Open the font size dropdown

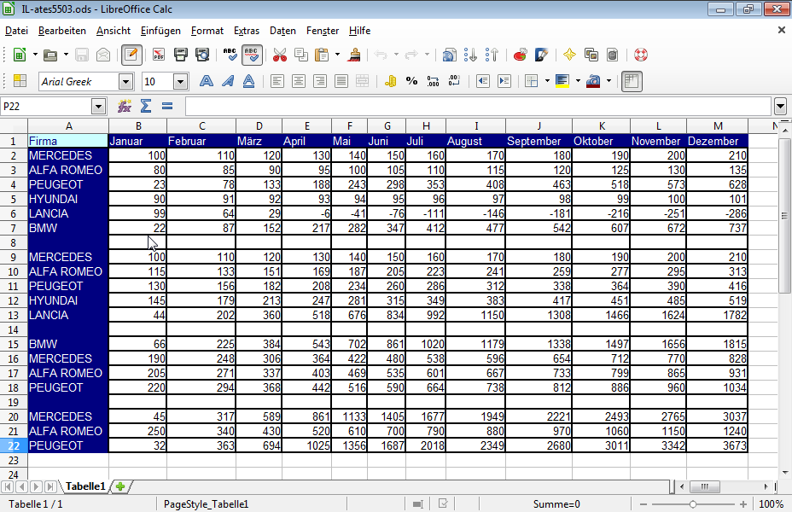(x=180, y=81)
